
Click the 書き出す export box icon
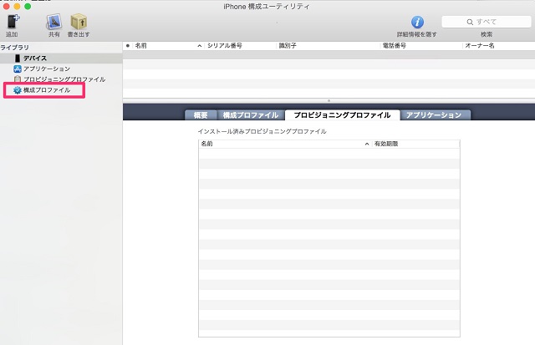pyautogui.click(x=79, y=22)
